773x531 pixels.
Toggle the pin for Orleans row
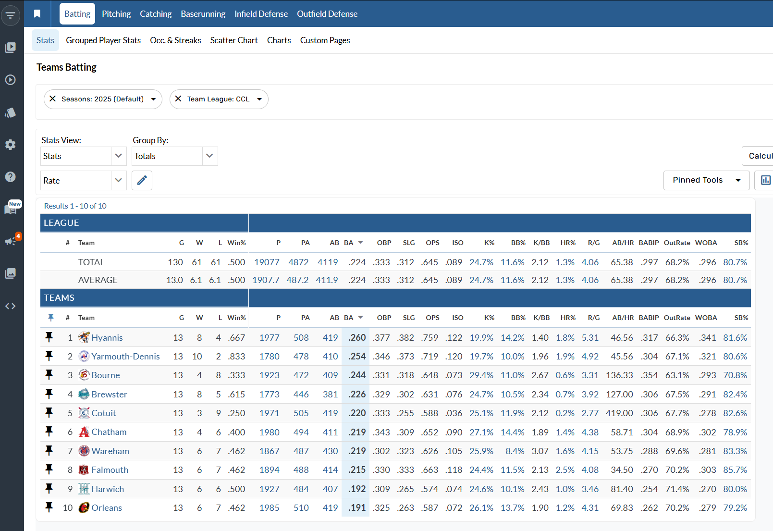pyautogui.click(x=49, y=507)
